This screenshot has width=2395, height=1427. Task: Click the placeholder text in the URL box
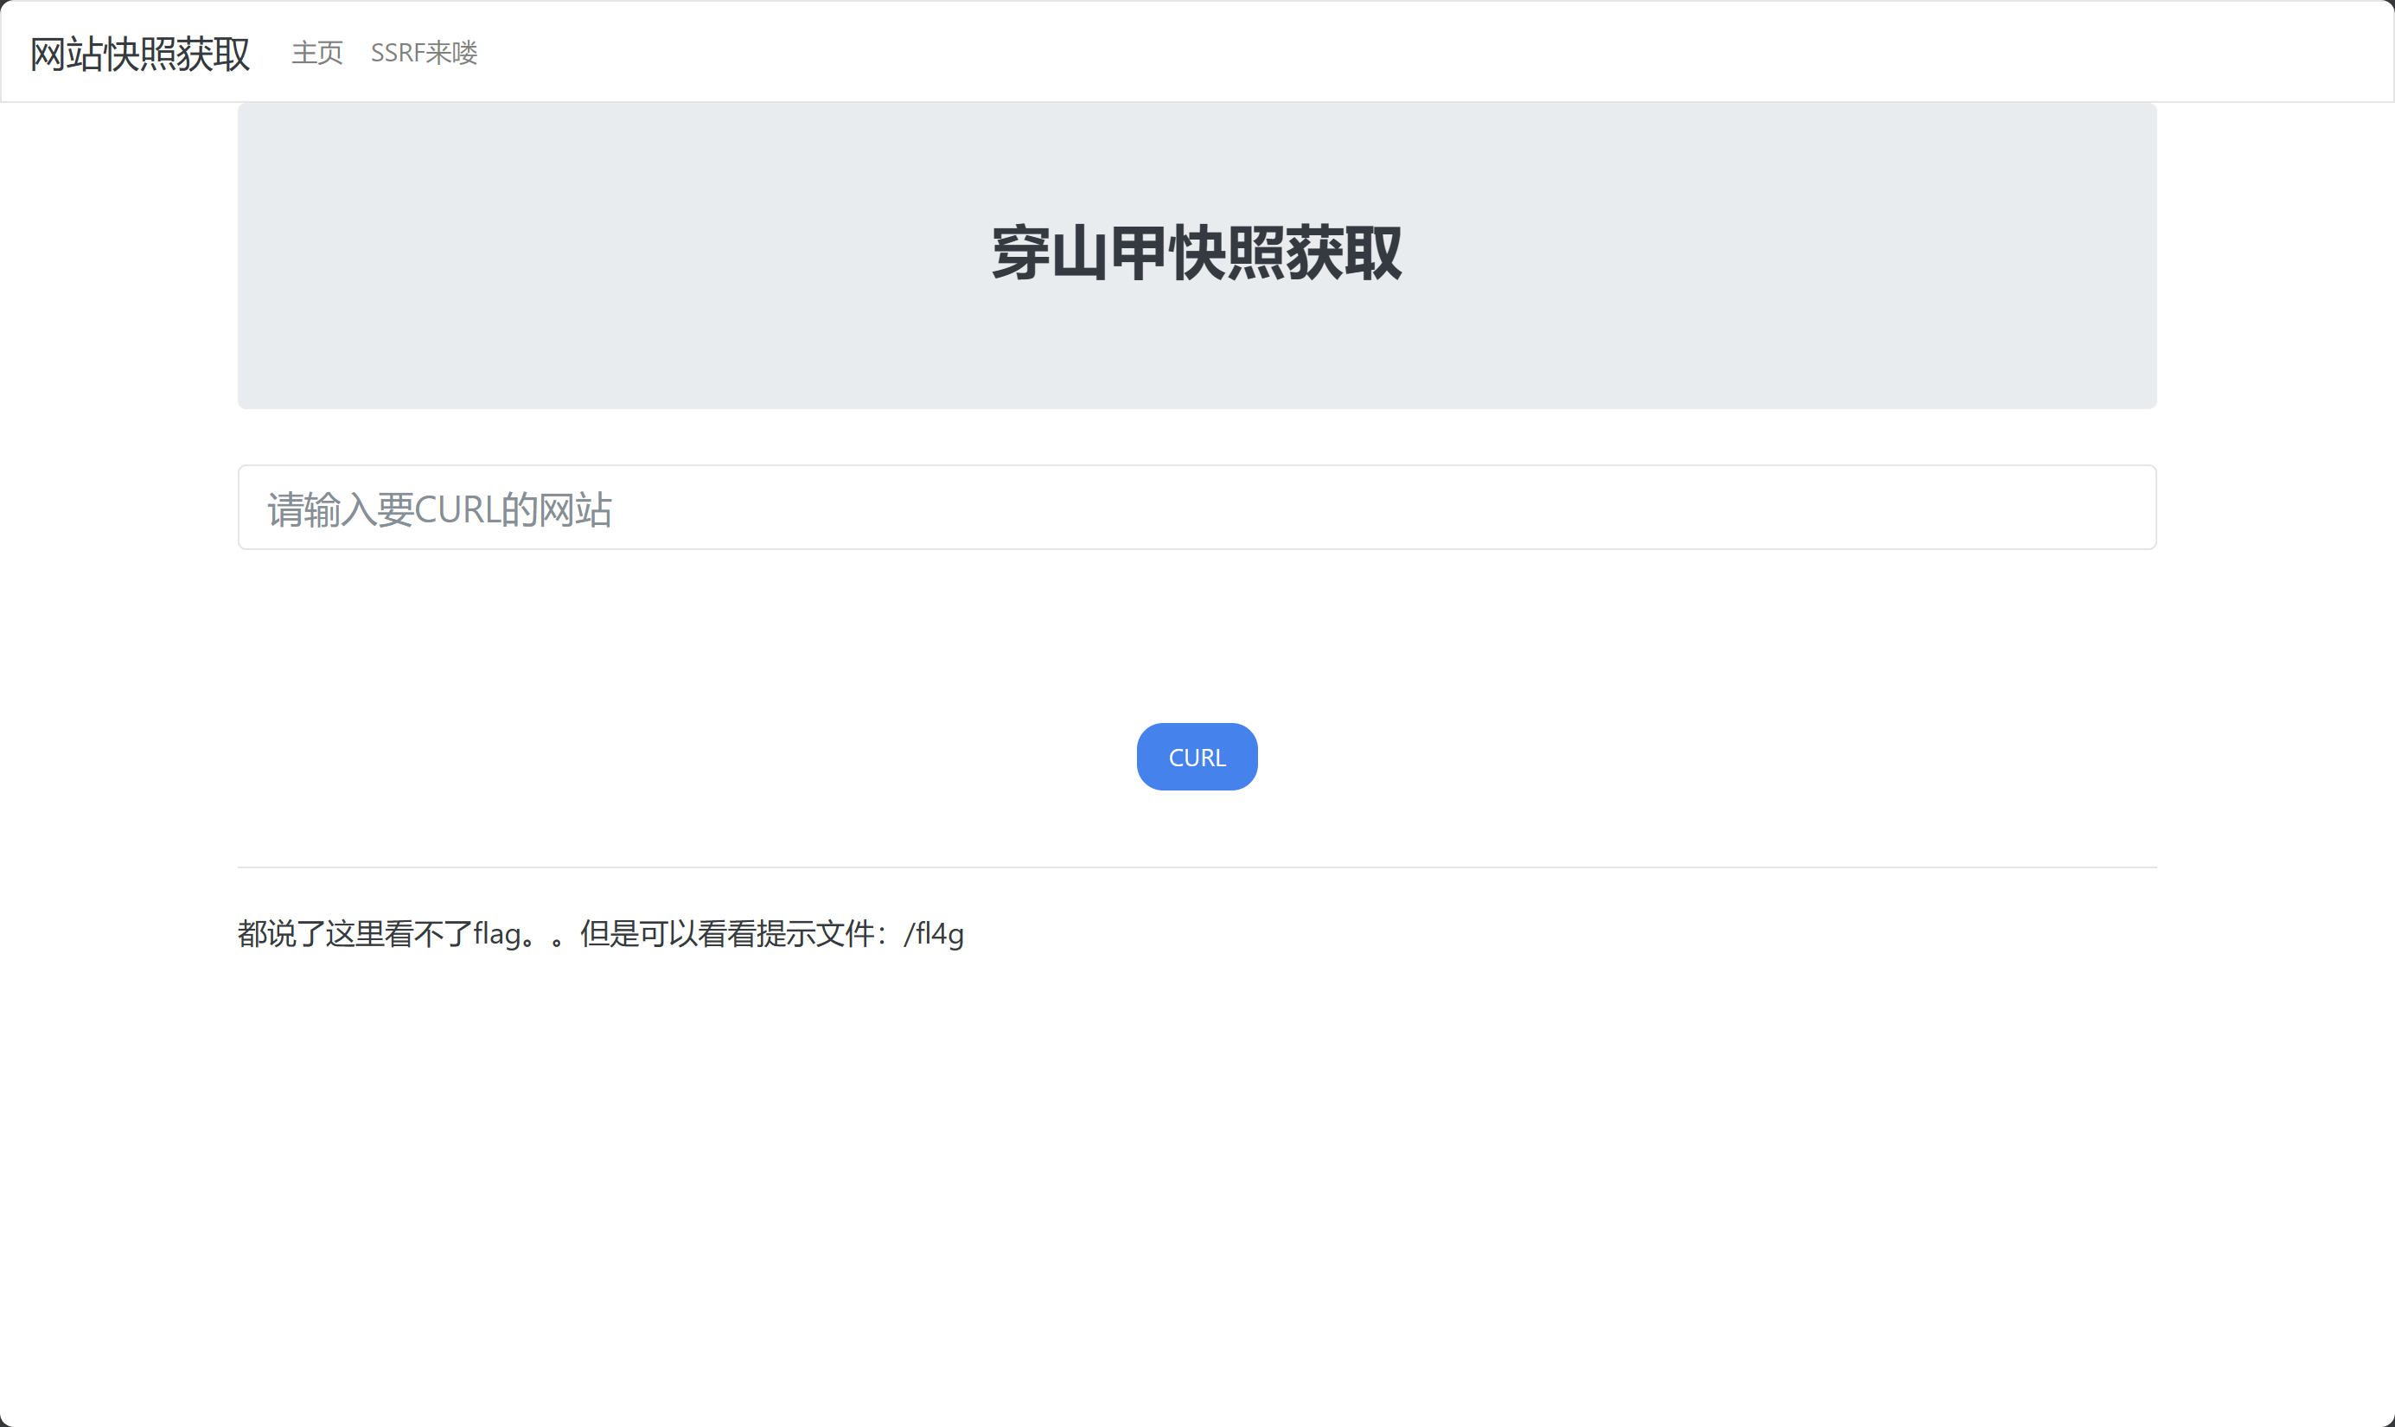(439, 509)
